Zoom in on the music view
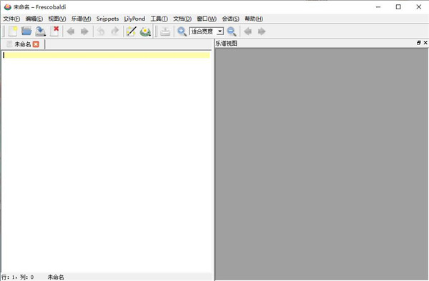 [182, 31]
